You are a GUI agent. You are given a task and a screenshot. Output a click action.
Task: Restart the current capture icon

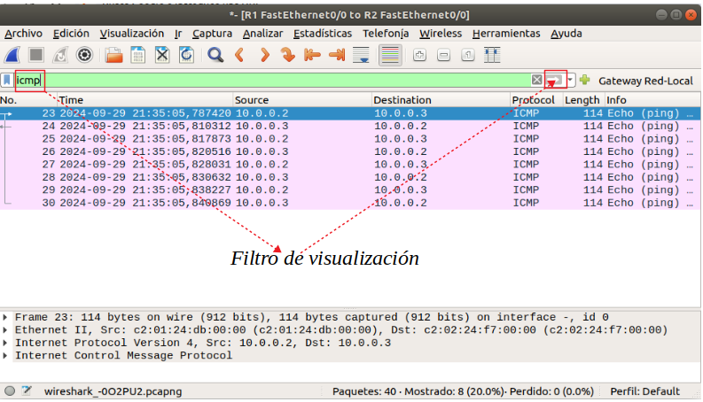(60, 55)
